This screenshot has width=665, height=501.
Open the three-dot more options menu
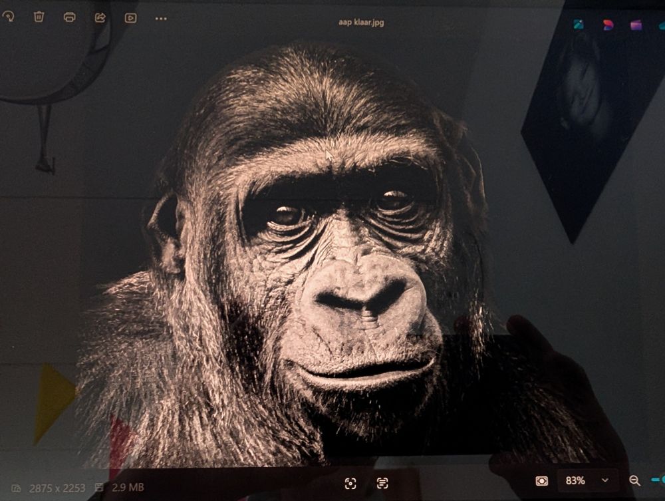161,19
